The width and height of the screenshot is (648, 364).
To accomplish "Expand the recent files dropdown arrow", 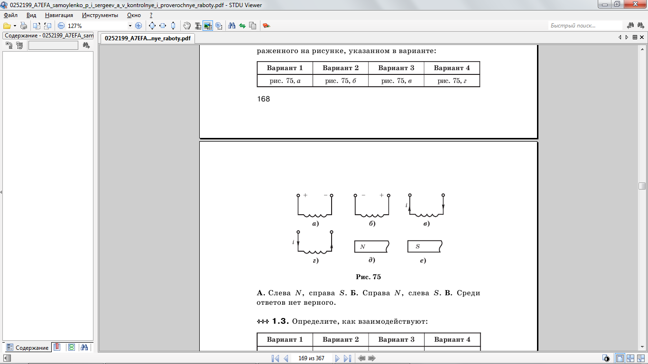I will point(15,26).
